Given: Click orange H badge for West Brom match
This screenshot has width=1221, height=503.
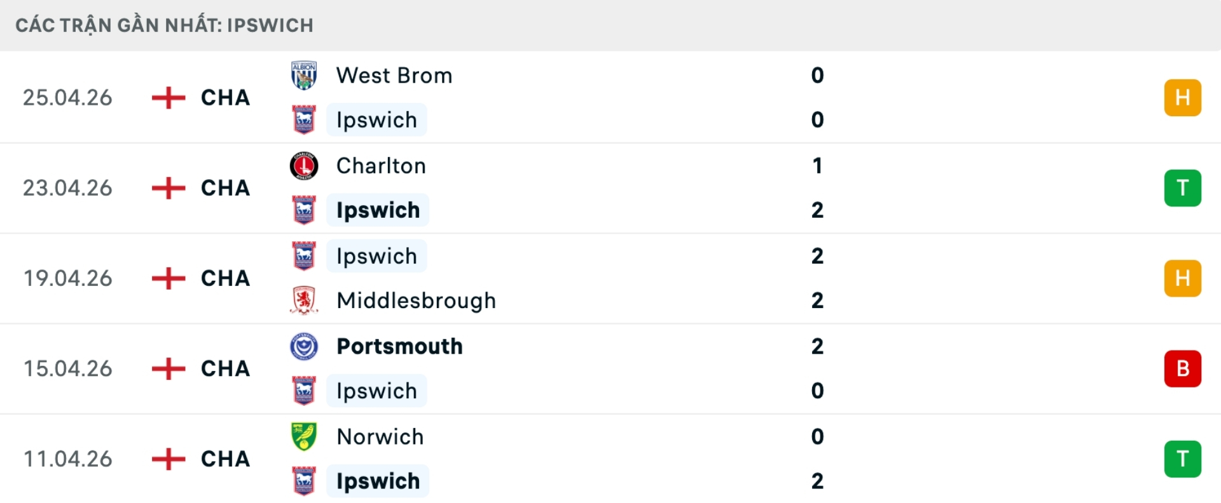Looking at the screenshot, I should point(1182,98).
